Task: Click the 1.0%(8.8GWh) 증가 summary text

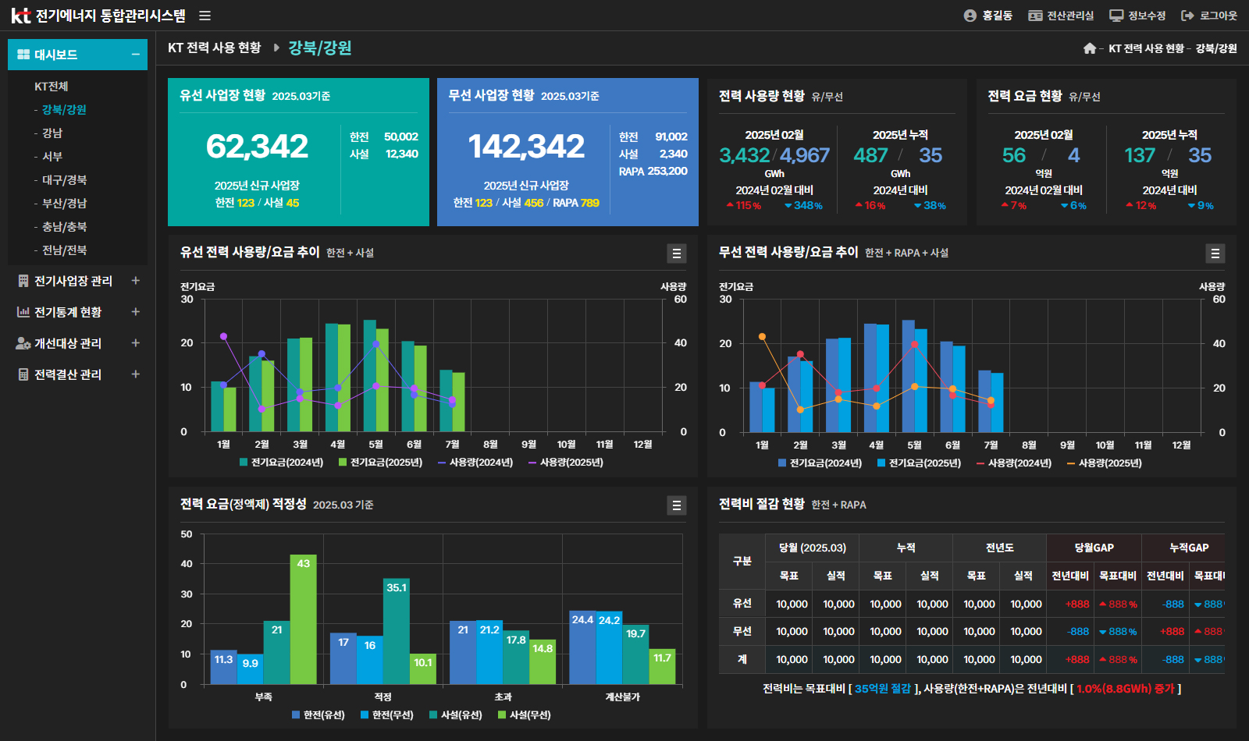Action: pyautogui.click(x=1126, y=689)
